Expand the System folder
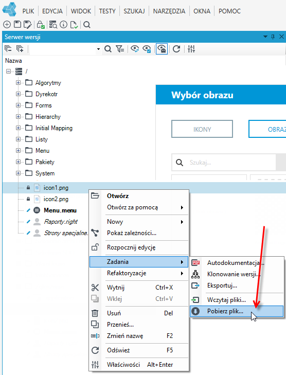This screenshot has width=286, height=375. coord(18,173)
